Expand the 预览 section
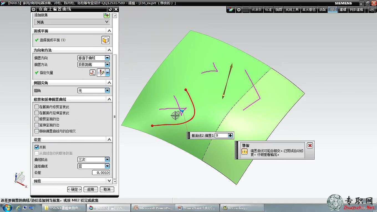This screenshot has height=212, width=377. tap(109, 181)
